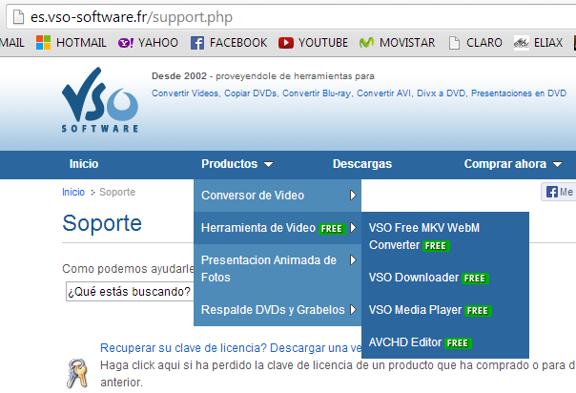The image size is (576, 393).
Task: Click the keys license recovery icon
Action: (77, 373)
